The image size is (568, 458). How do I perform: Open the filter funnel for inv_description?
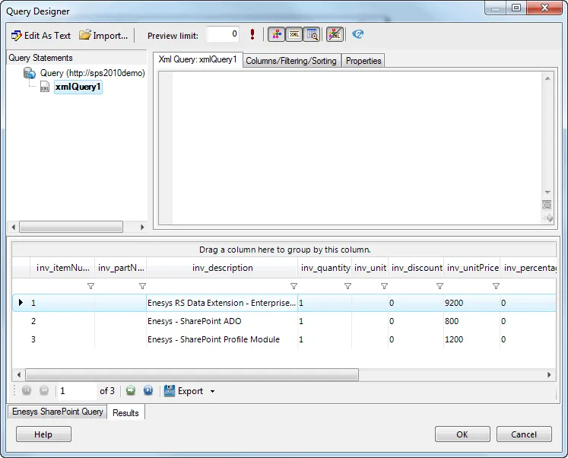(x=294, y=286)
